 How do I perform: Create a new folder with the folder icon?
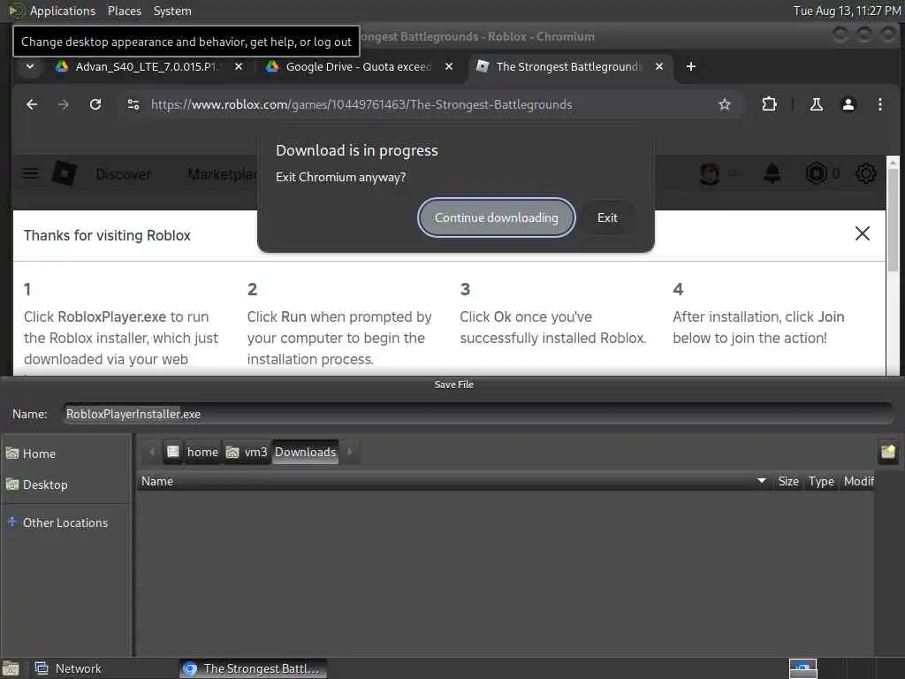coord(887,452)
